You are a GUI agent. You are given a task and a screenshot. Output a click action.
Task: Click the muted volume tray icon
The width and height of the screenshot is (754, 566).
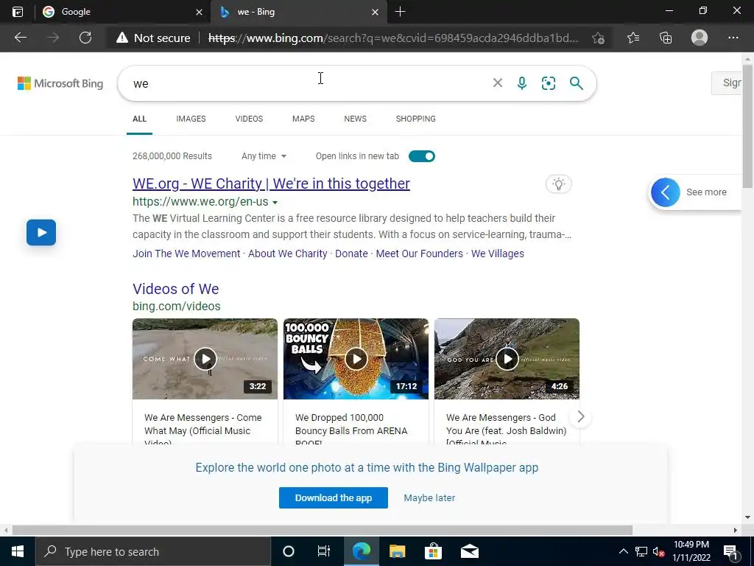click(x=659, y=552)
